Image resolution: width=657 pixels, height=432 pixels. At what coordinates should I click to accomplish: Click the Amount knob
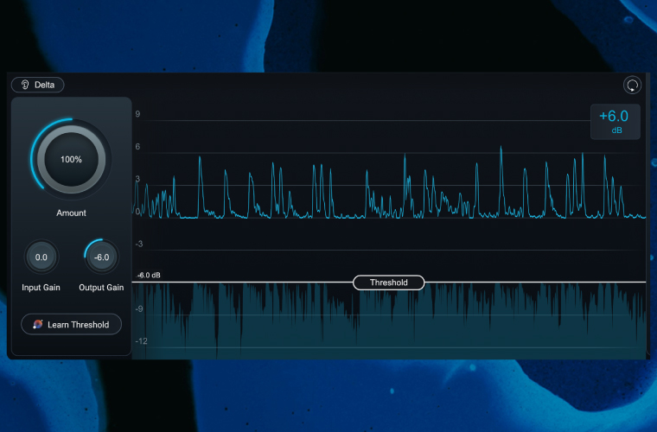(x=71, y=160)
